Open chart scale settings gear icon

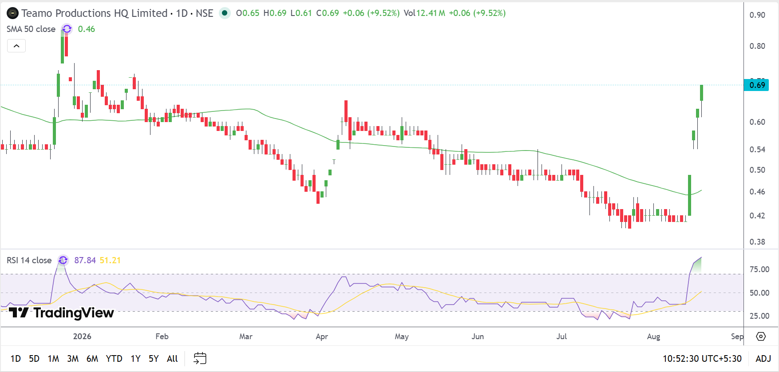[x=761, y=336]
